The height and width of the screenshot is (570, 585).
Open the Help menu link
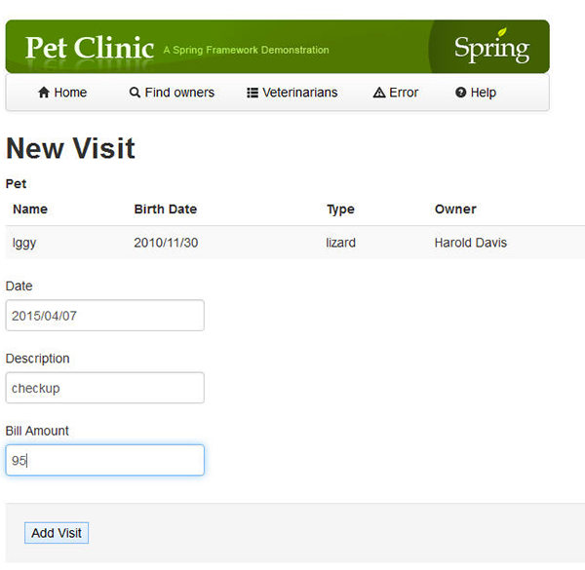(476, 93)
